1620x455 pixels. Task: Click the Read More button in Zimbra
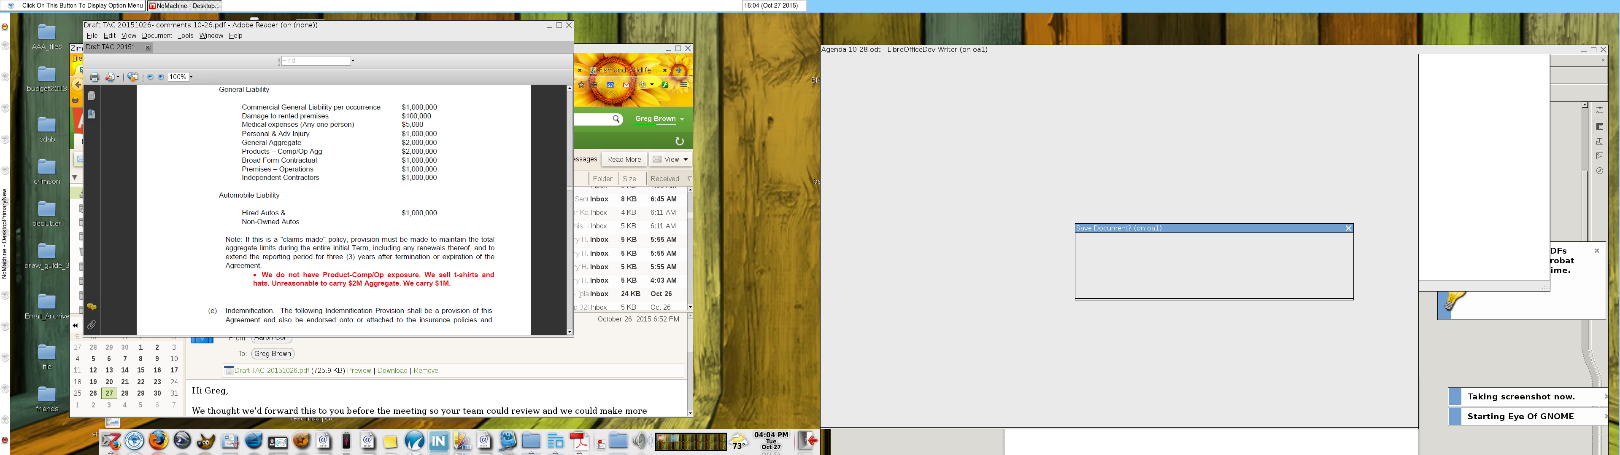624,160
